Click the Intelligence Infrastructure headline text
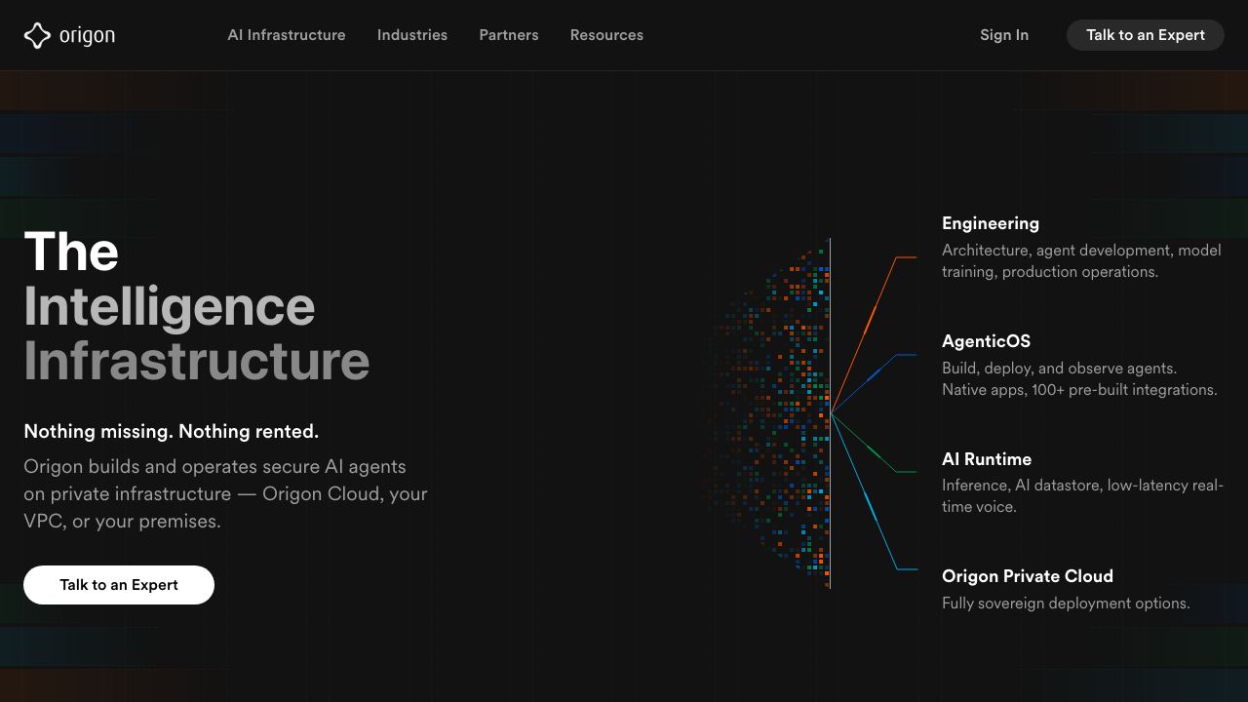1248x702 pixels. pyautogui.click(x=197, y=333)
